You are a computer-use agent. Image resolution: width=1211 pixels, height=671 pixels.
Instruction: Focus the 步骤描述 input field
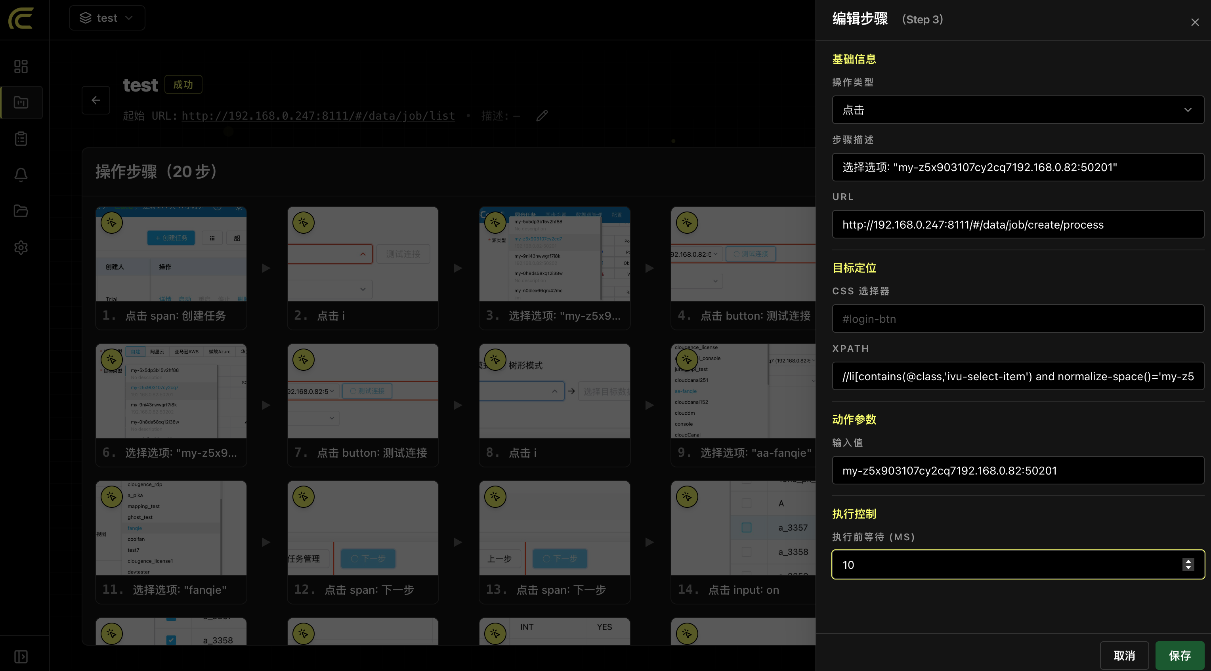(x=1018, y=167)
